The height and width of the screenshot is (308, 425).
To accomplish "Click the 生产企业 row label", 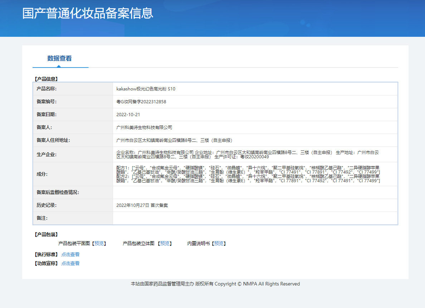I will [x=47, y=155].
